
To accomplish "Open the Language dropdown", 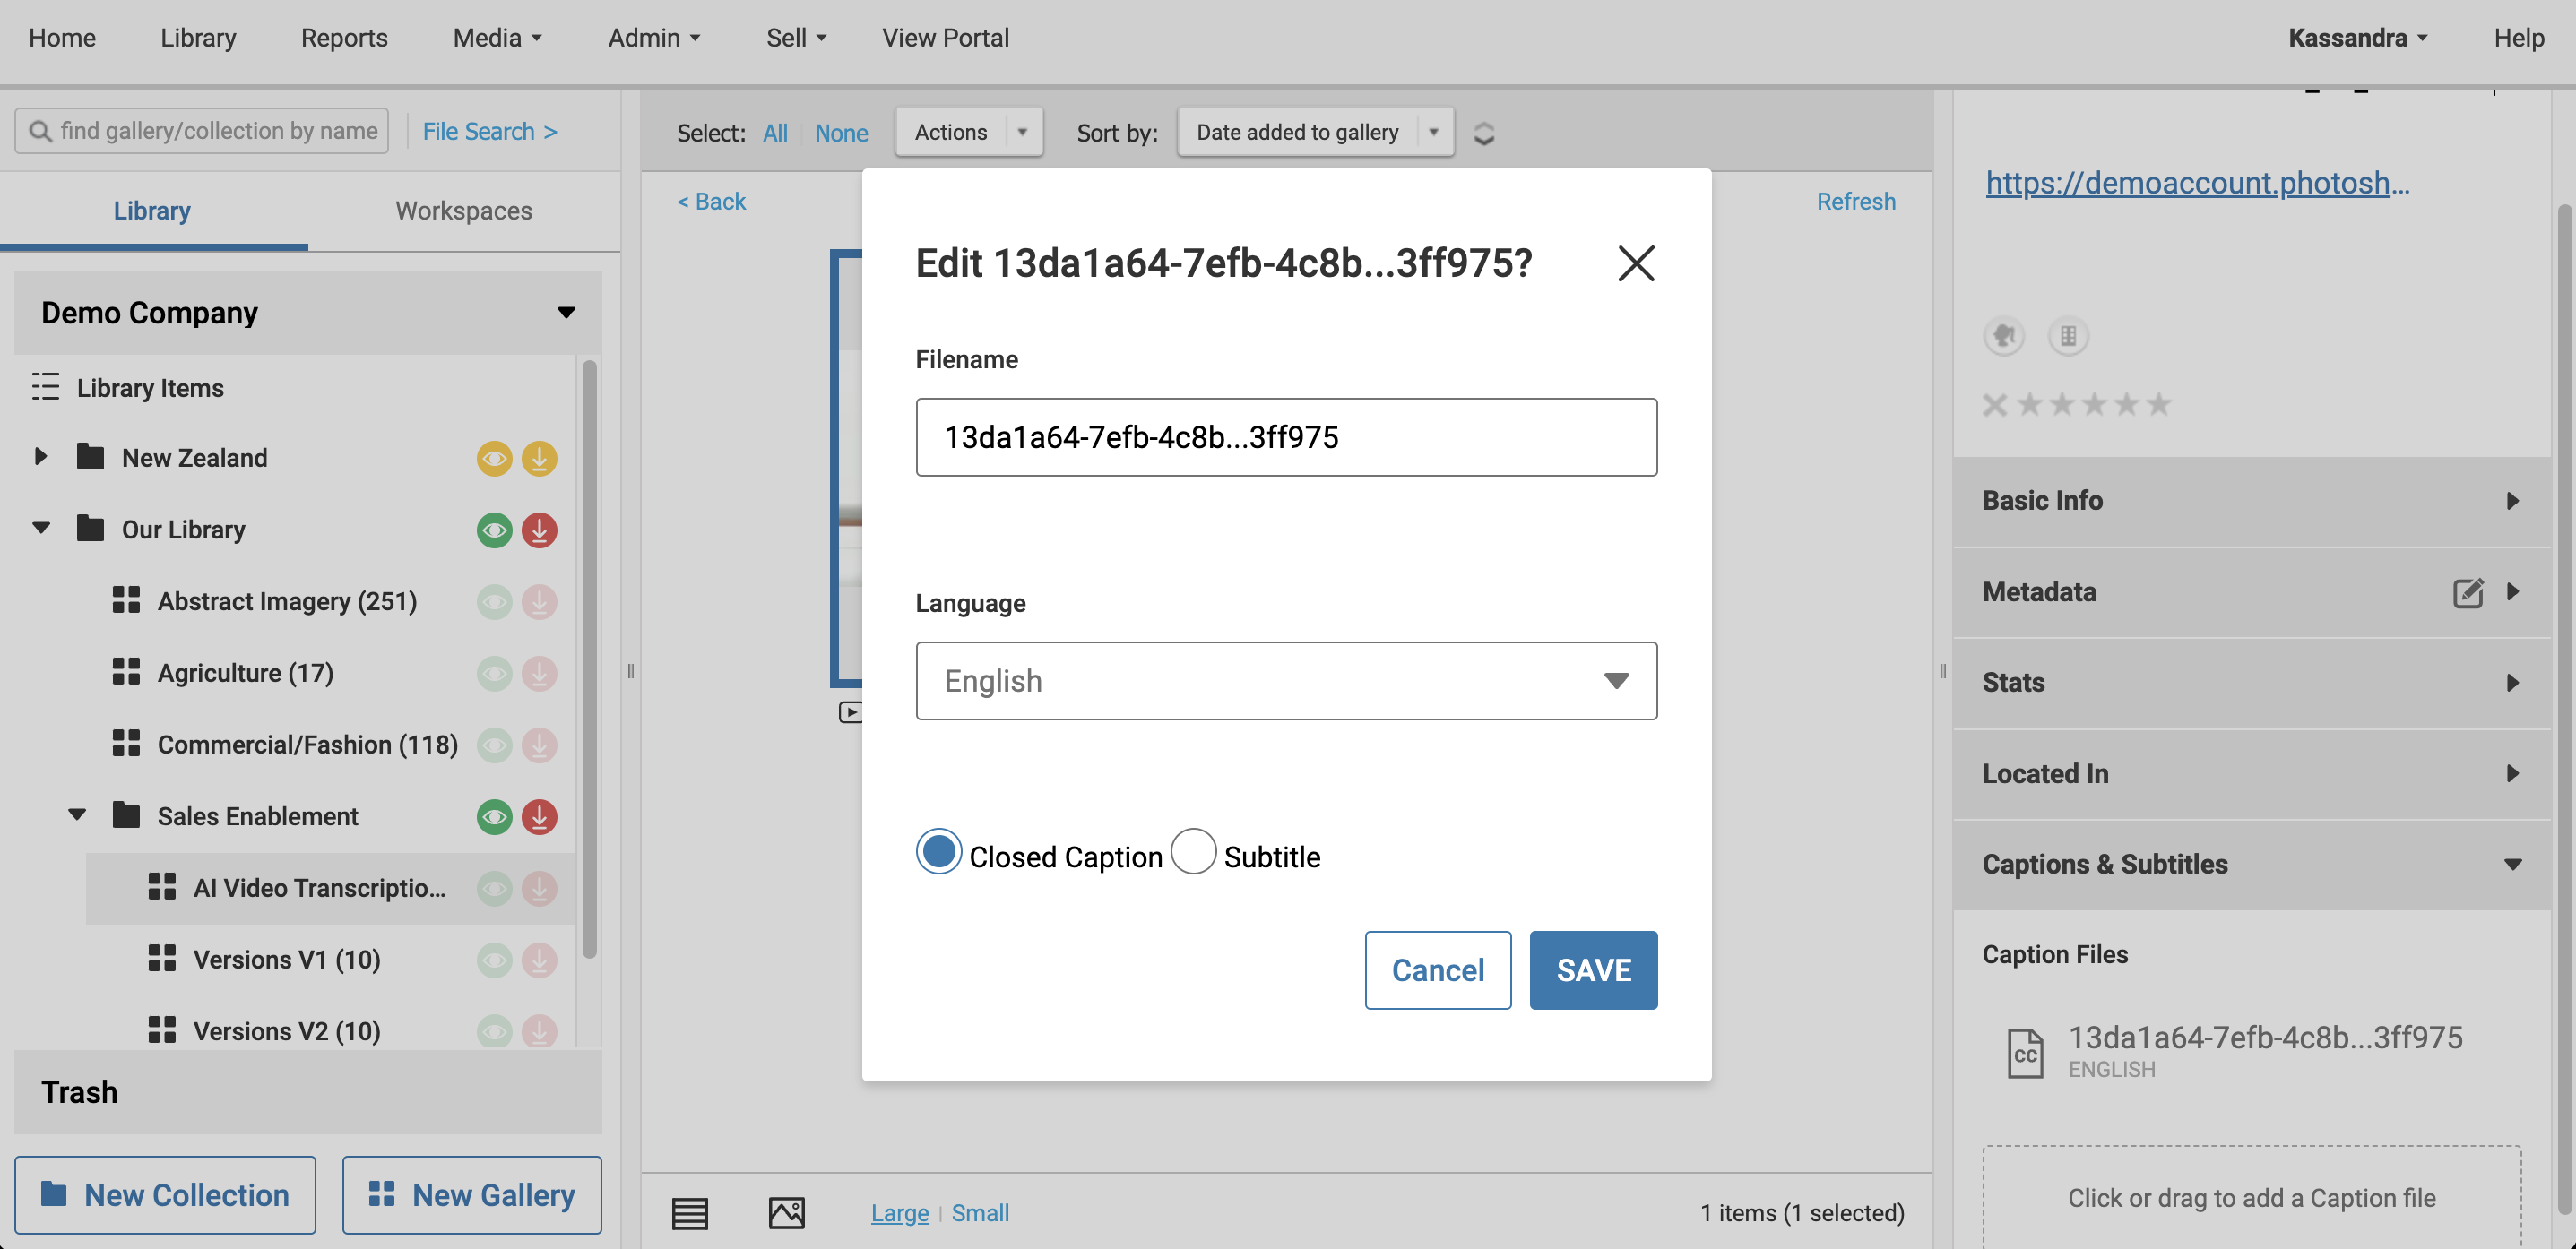I will click(1286, 681).
